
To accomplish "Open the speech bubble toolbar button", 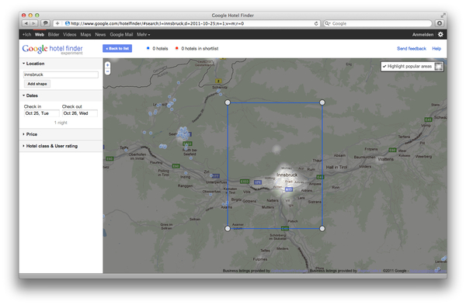I will coord(46,23).
